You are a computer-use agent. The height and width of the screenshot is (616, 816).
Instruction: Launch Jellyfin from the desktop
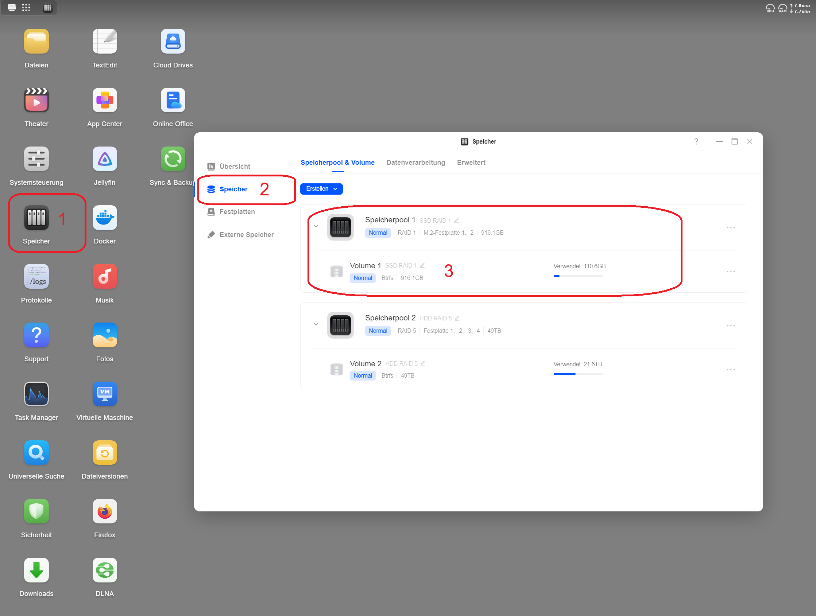click(104, 159)
